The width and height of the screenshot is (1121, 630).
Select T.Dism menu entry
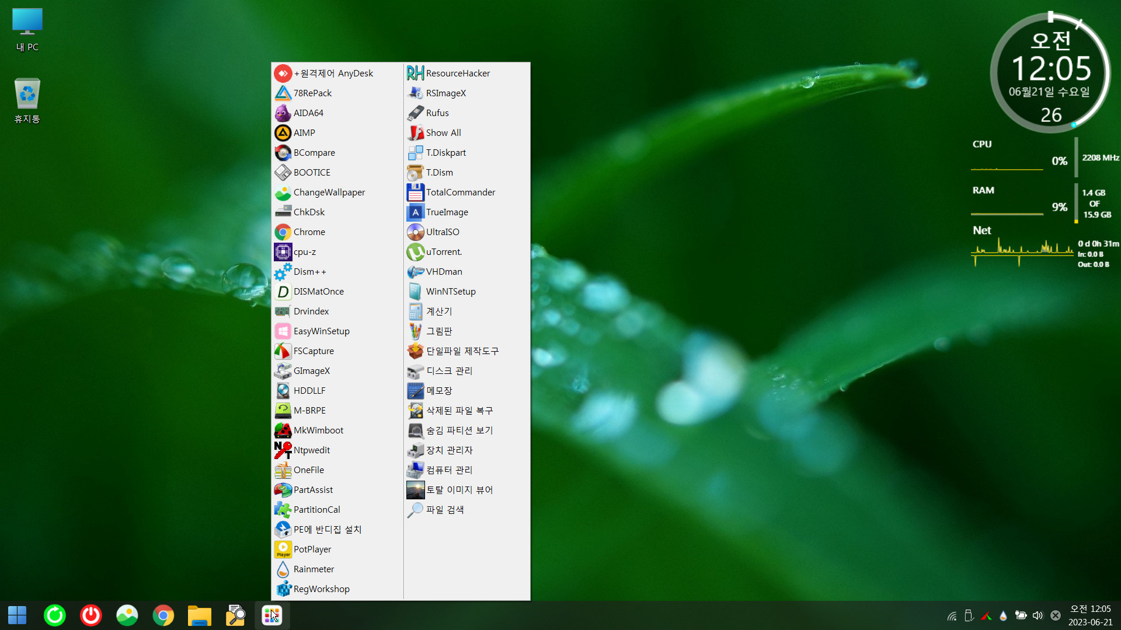(x=467, y=173)
